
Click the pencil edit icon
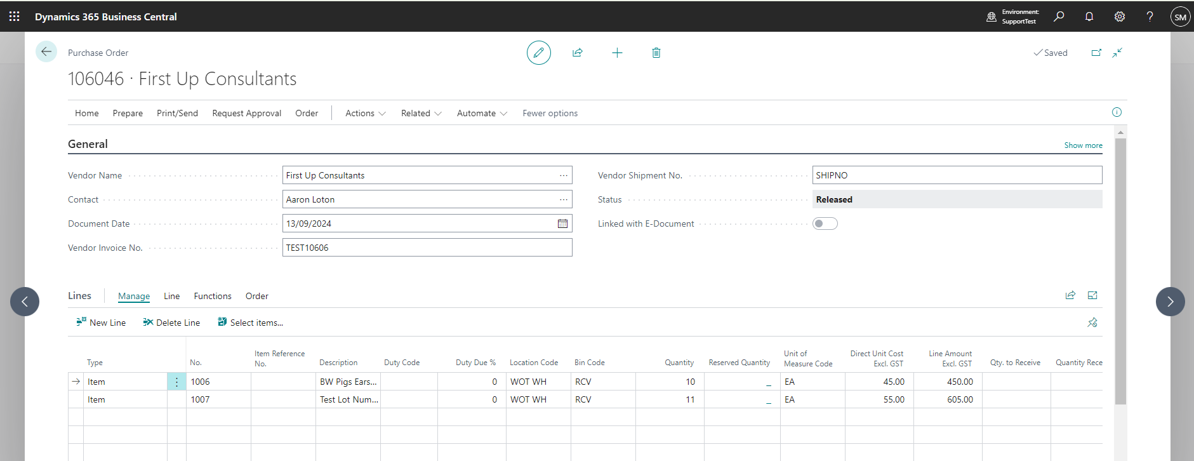click(x=538, y=53)
